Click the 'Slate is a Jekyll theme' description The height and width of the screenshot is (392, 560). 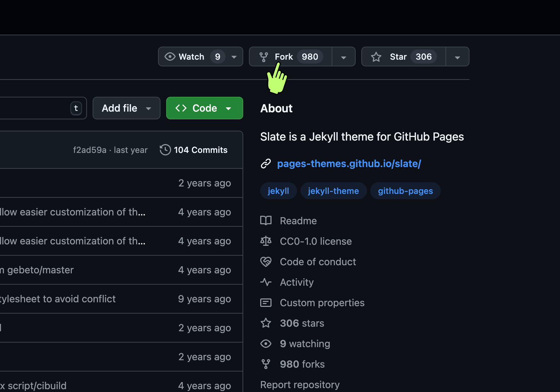(x=362, y=137)
